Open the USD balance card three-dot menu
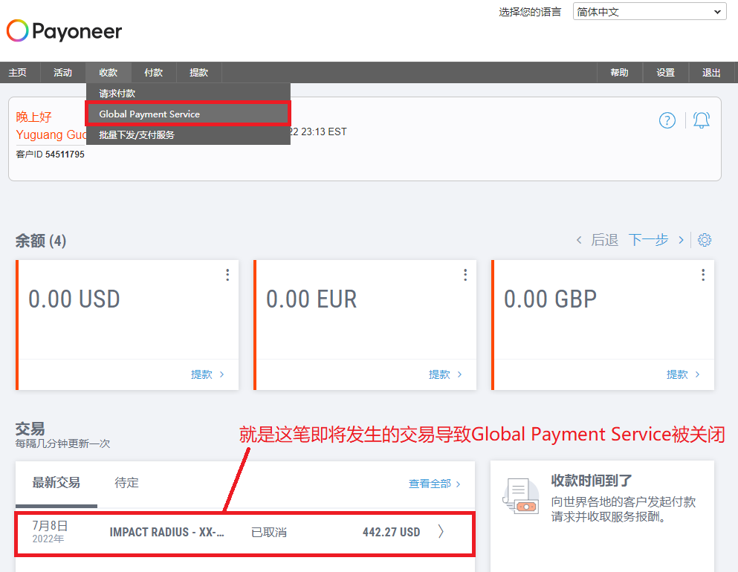Viewport: 738px width, 572px height. click(227, 275)
